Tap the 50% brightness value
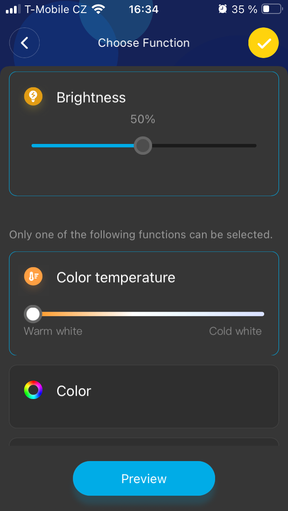288x511 pixels. click(x=143, y=119)
